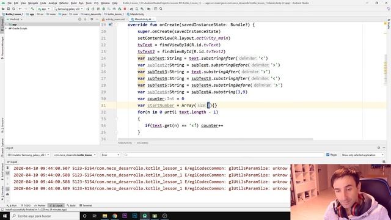Open the Run tool window tab
The width and height of the screenshot is (391, 220).
(x=12, y=205)
